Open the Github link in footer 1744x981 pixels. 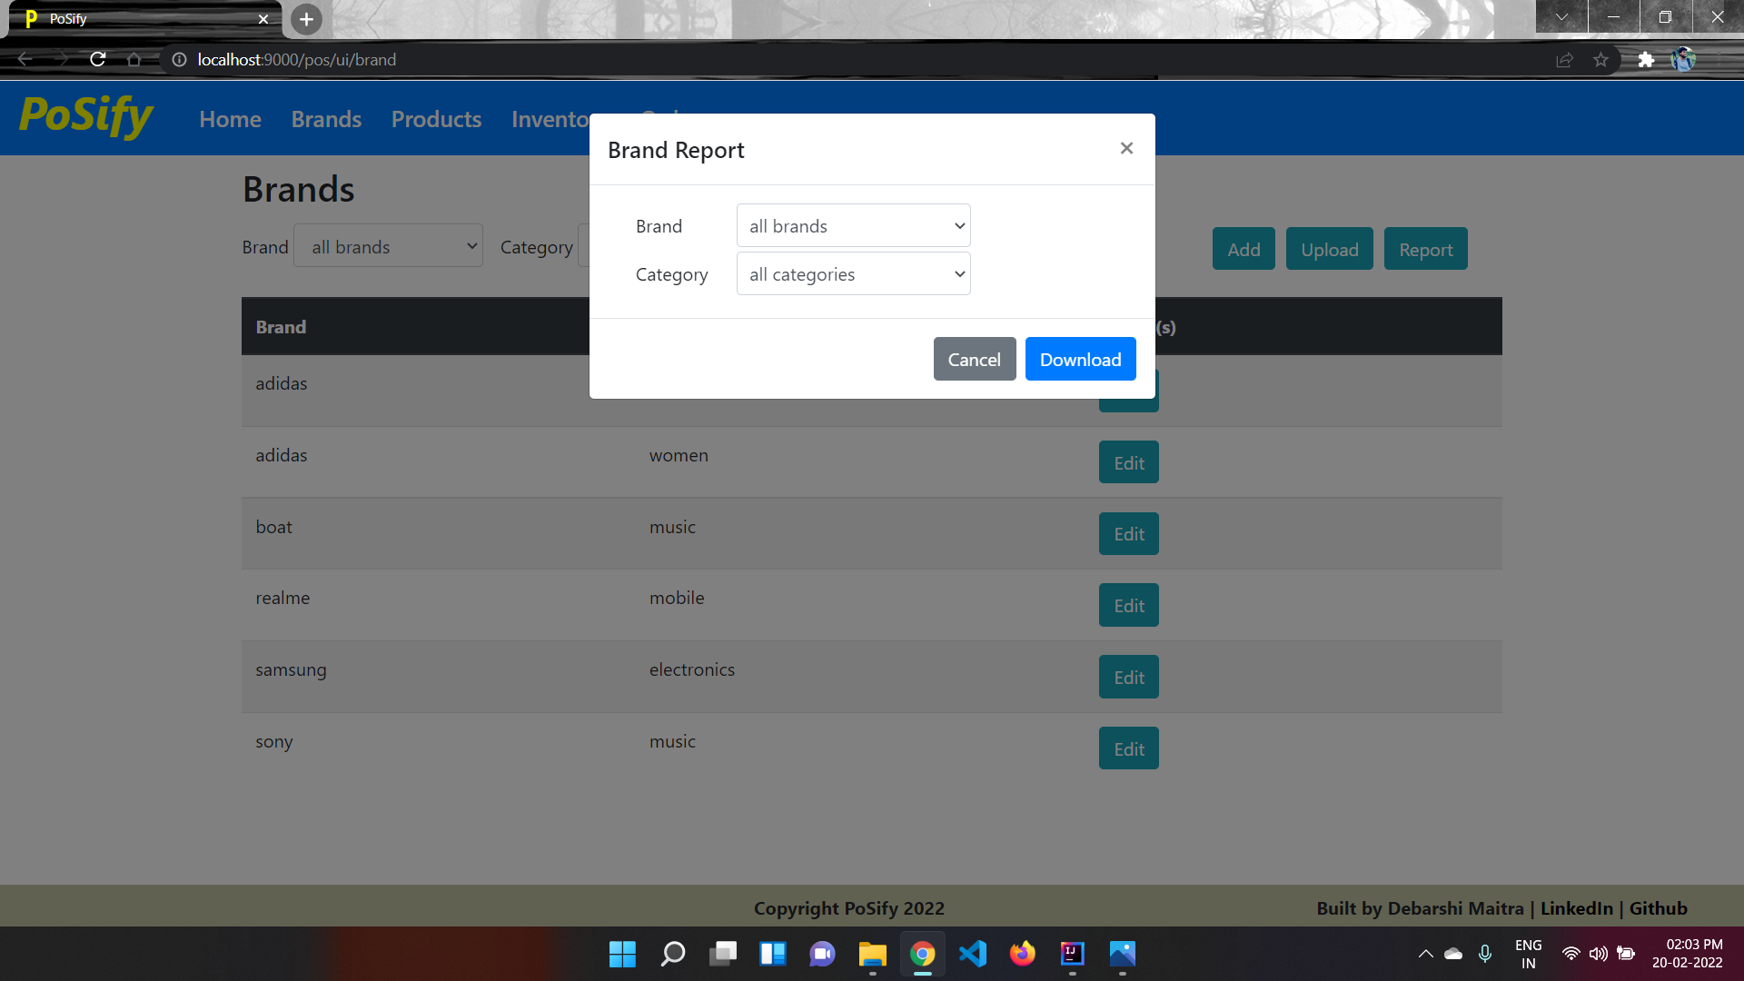click(x=1658, y=908)
